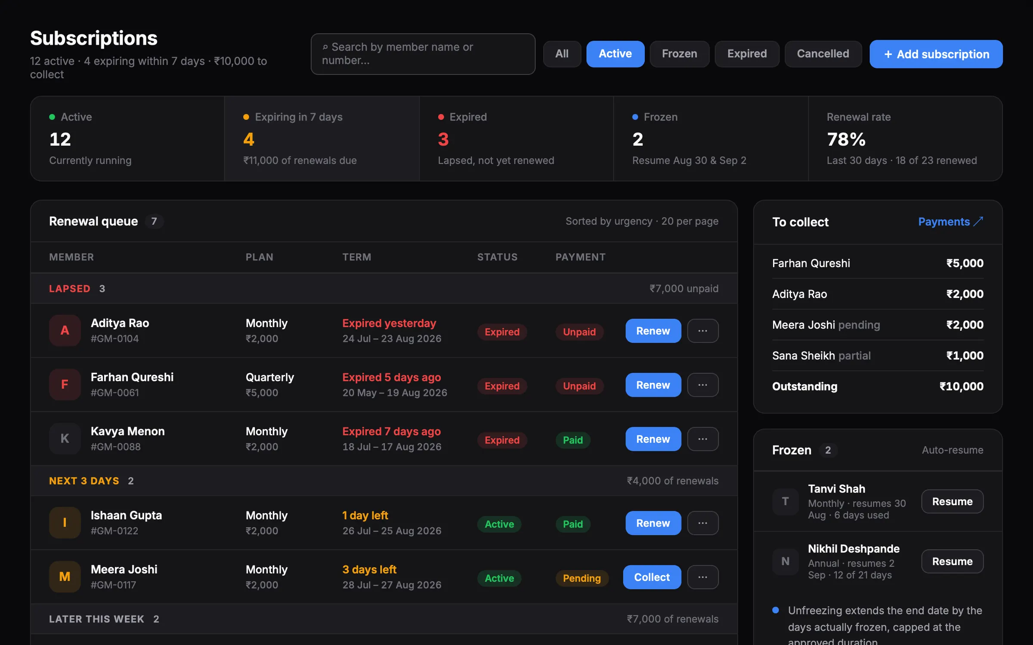Renew Ishaan Gupta's monthly plan
The image size is (1033, 645).
[x=653, y=523]
